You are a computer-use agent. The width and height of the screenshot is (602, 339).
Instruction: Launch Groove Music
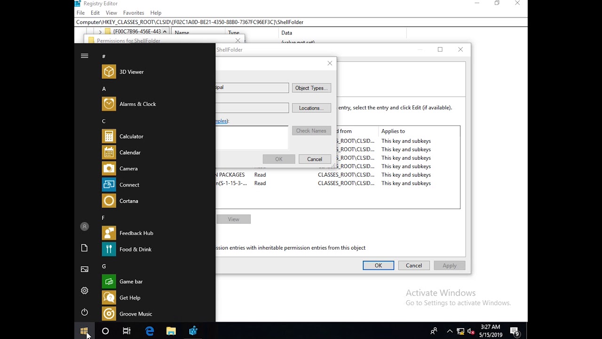pyautogui.click(x=155, y=314)
